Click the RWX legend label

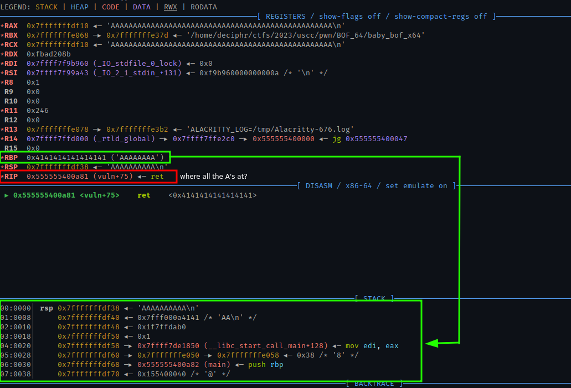[171, 7]
